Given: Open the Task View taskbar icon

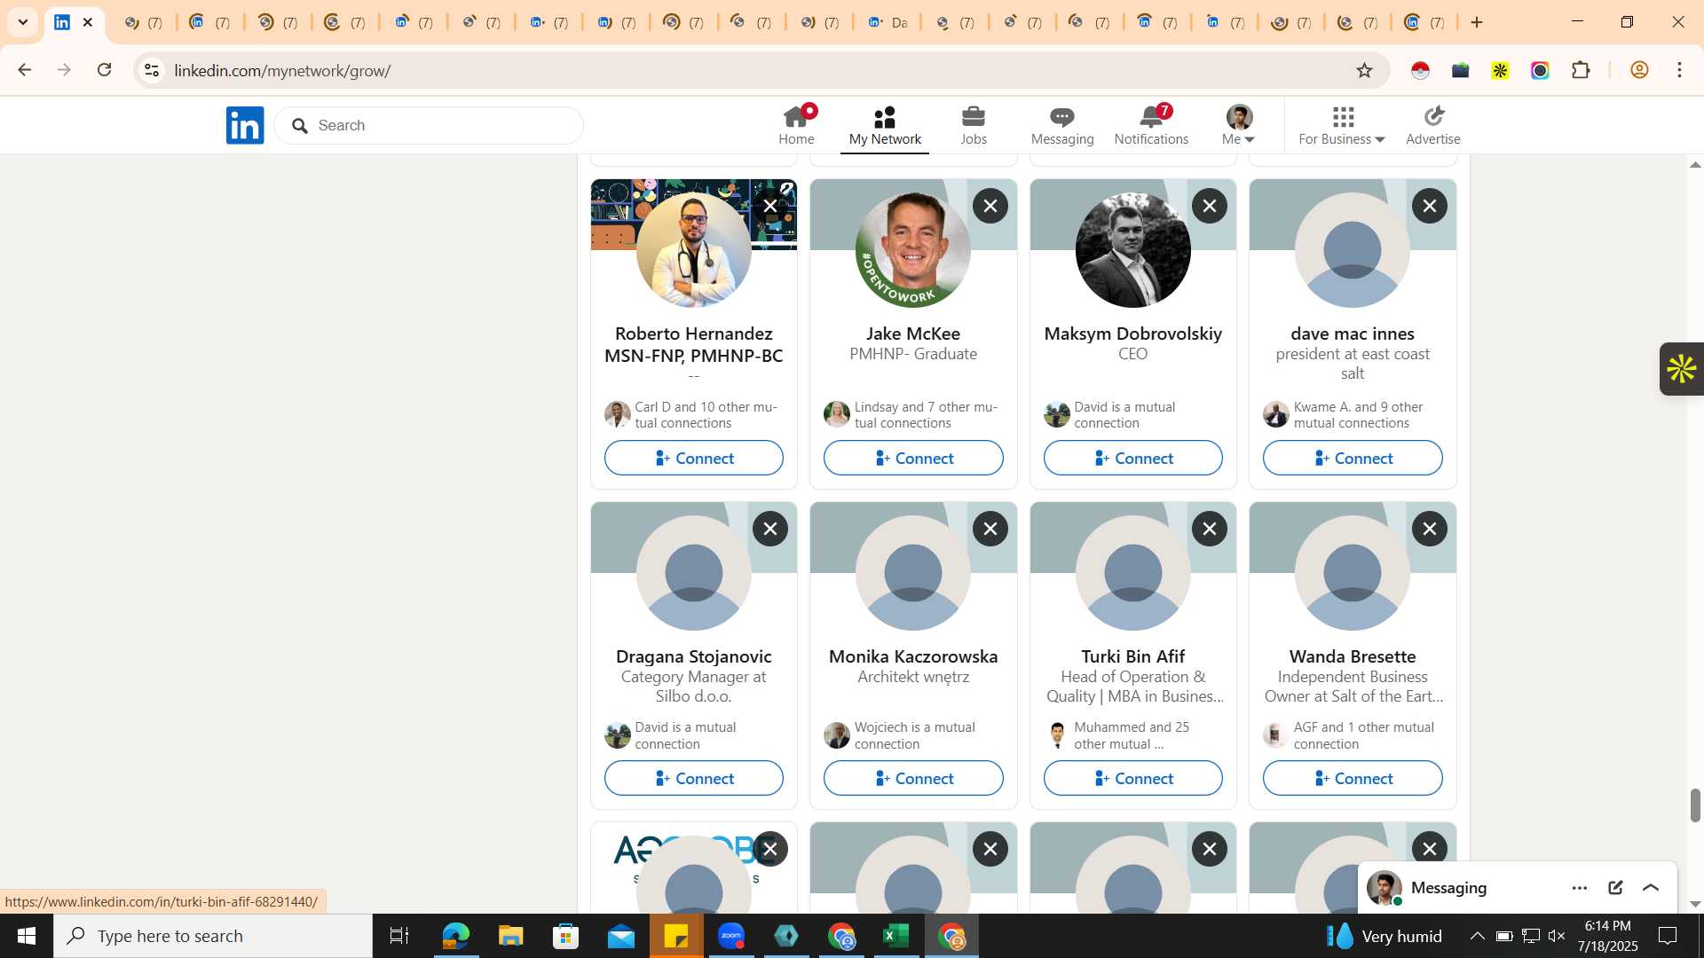Looking at the screenshot, I should [x=399, y=936].
